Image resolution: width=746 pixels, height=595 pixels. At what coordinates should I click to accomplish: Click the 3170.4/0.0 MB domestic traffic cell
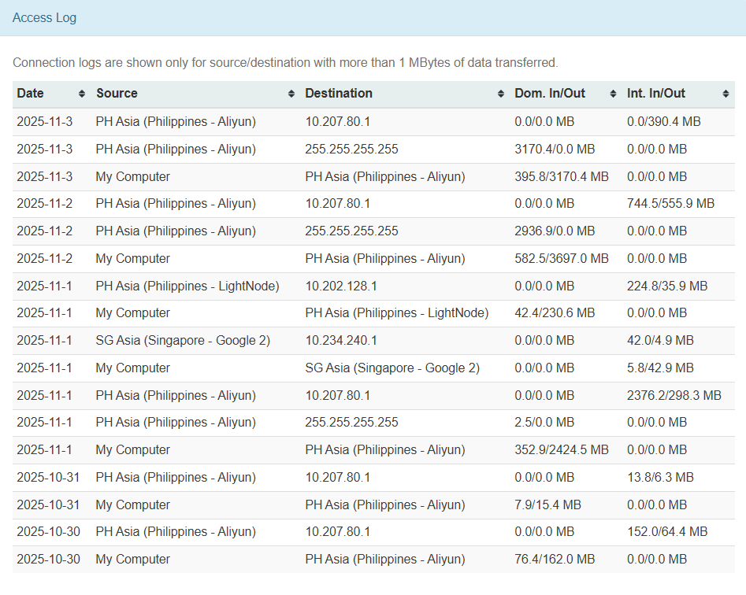click(555, 149)
